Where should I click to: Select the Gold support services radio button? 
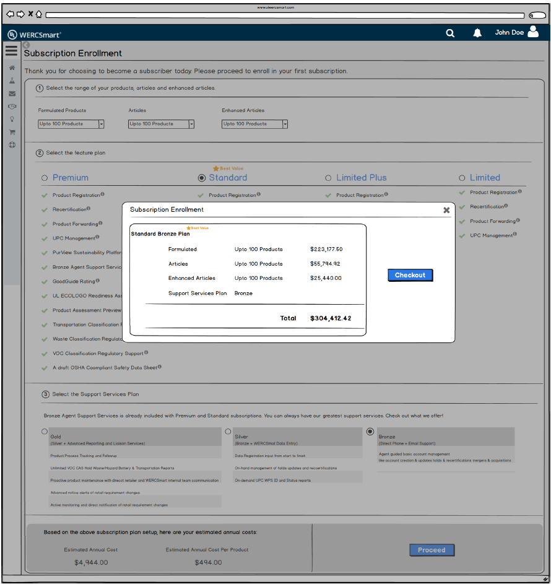pos(45,431)
